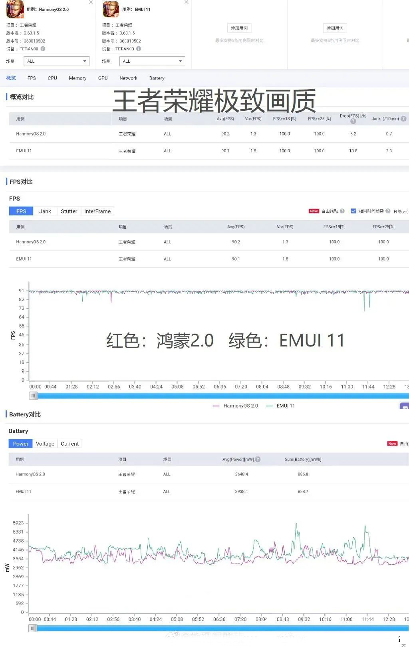Expand scene dropdown for HarmonyOS 2.0 case
Screen dimensions: 409x647
click(x=57, y=61)
